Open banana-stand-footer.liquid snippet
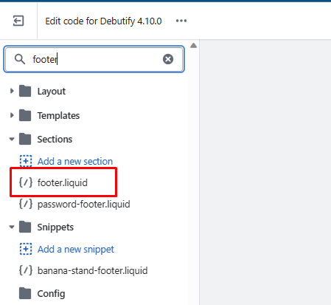This screenshot has width=331, height=305. coord(93,271)
